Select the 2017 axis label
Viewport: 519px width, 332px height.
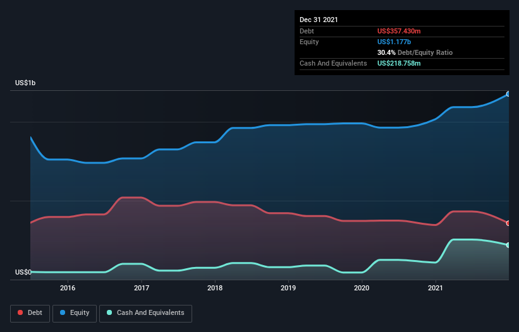[142, 288]
